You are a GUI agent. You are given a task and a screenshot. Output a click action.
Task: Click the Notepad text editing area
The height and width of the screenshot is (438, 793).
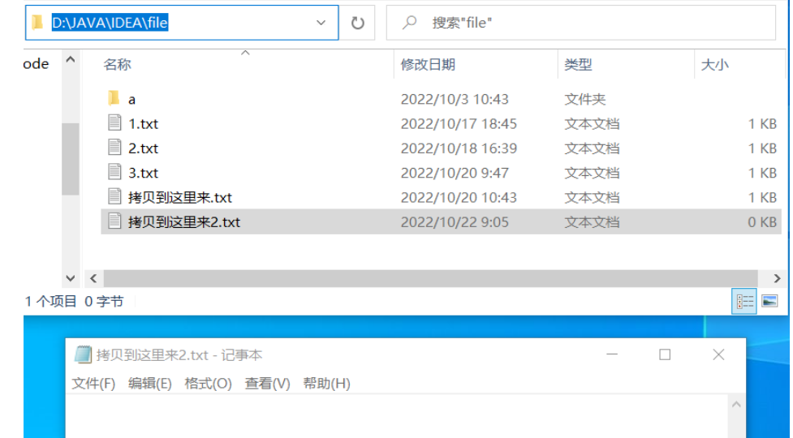(x=398, y=416)
